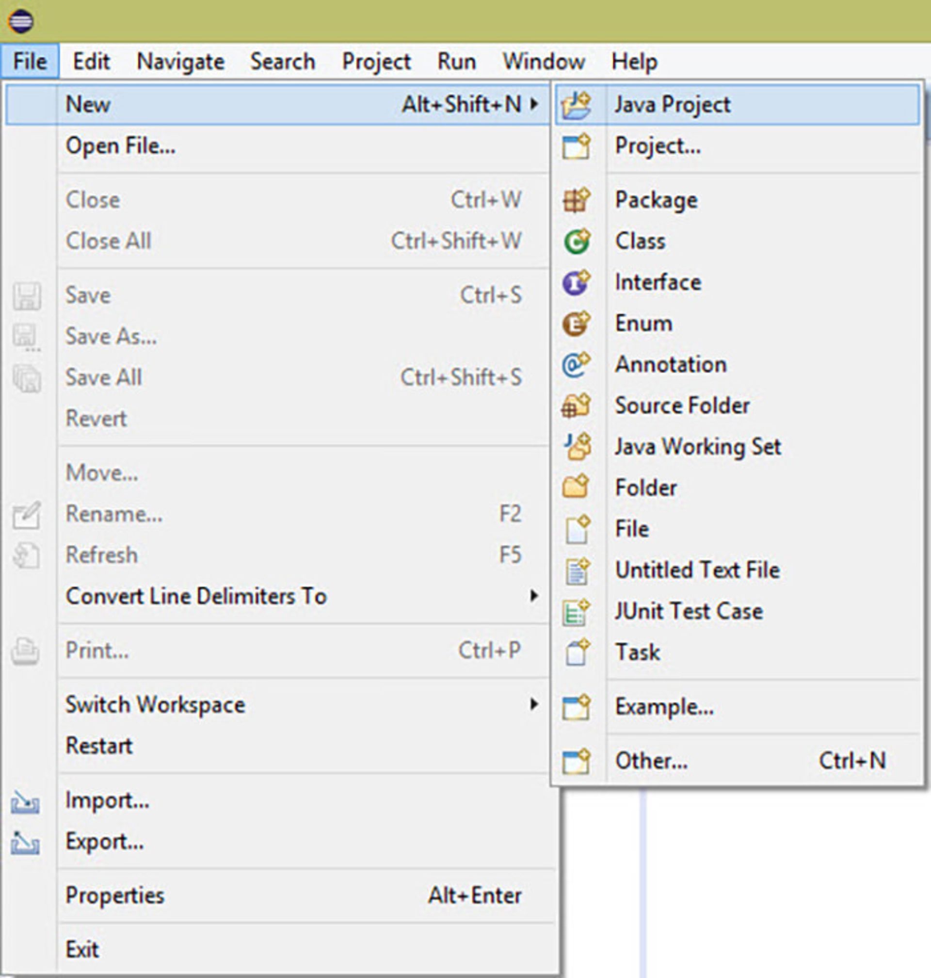The image size is (931, 978).
Task: Click the Save All icon
Action: (26, 378)
